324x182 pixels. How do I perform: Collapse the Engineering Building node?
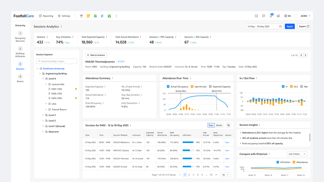[40, 73]
